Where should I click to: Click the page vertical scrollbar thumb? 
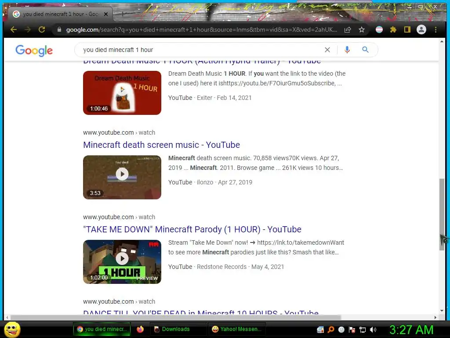pyautogui.click(x=442, y=214)
